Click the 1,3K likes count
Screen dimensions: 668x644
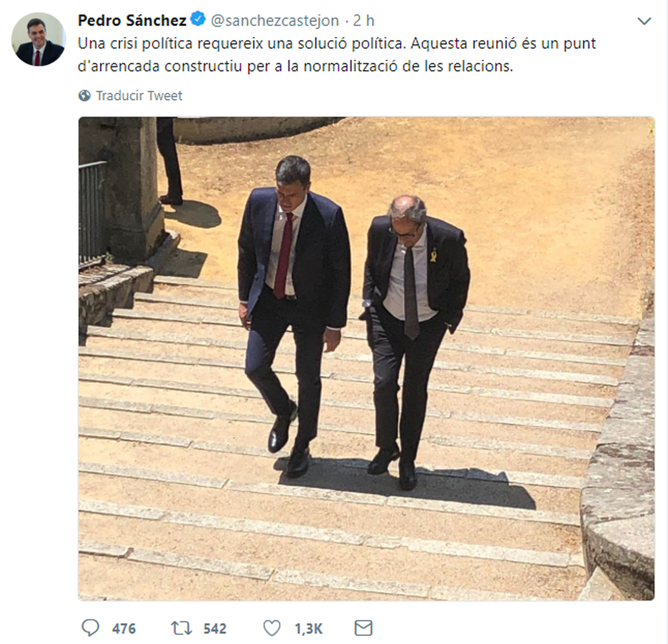pyautogui.click(x=309, y=628)
